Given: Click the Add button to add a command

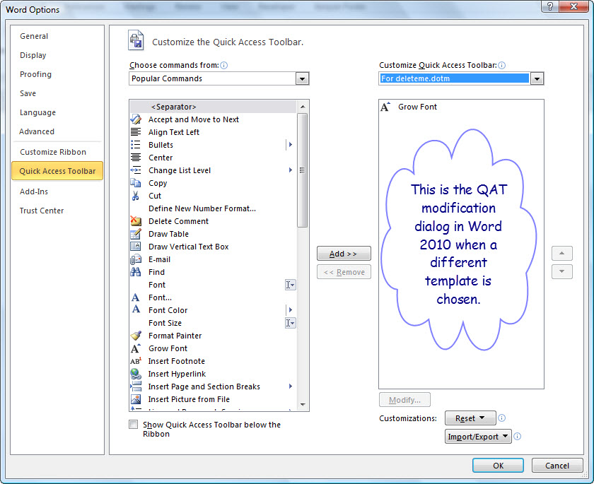Looking at the screenshot, I should pos(344,253).
